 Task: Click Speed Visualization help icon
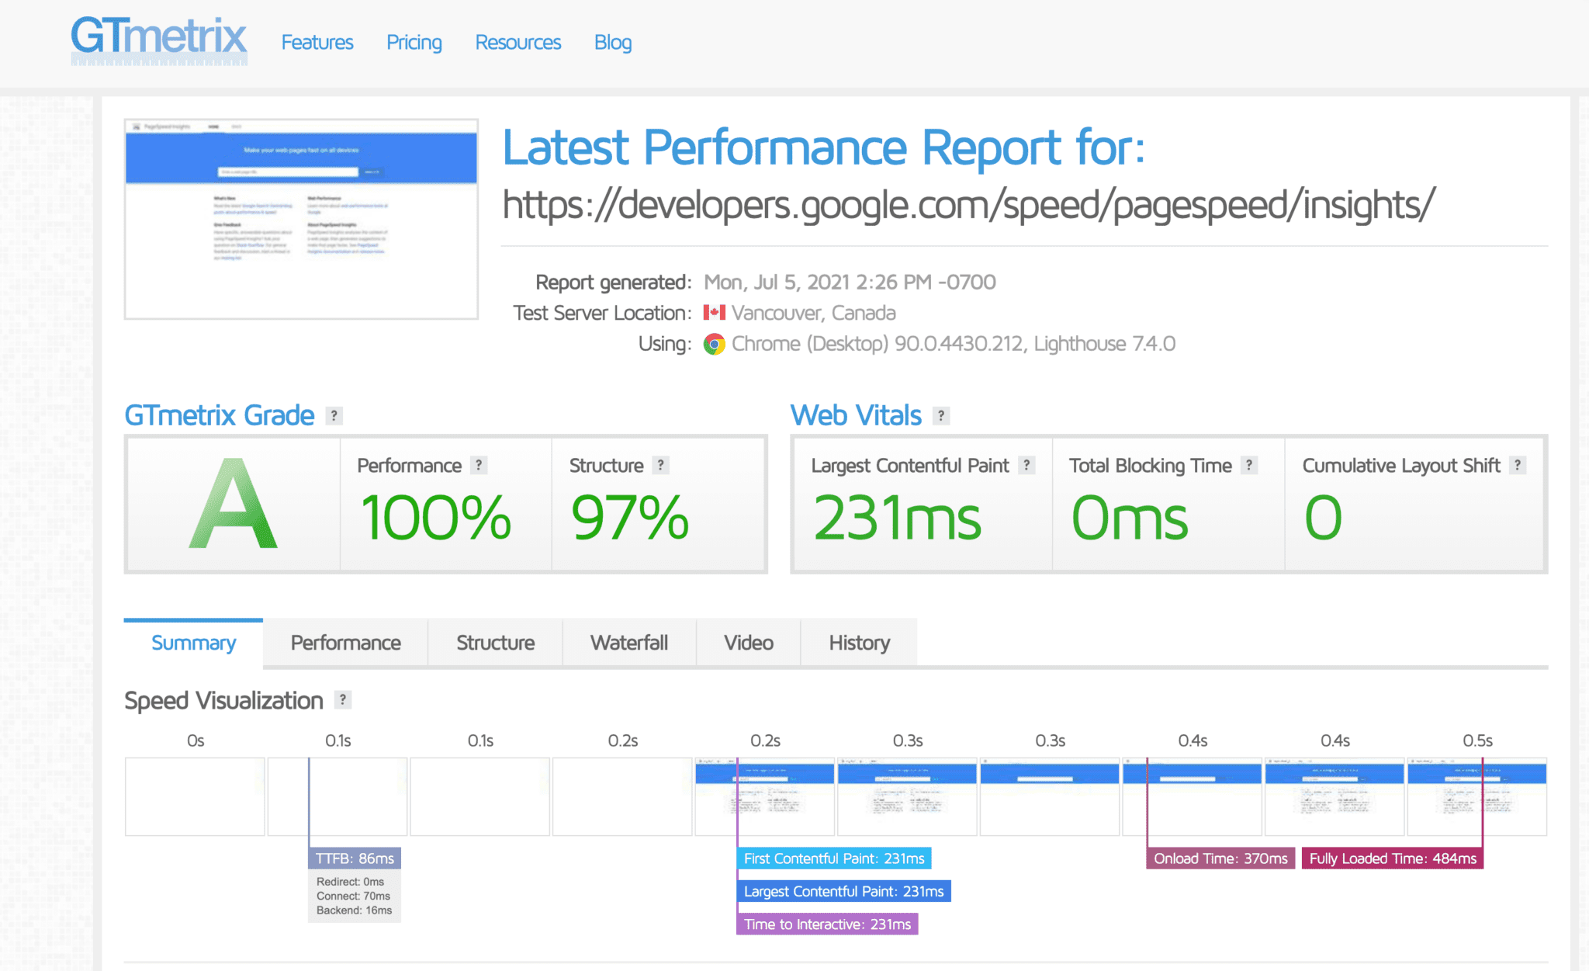point(342,699)
